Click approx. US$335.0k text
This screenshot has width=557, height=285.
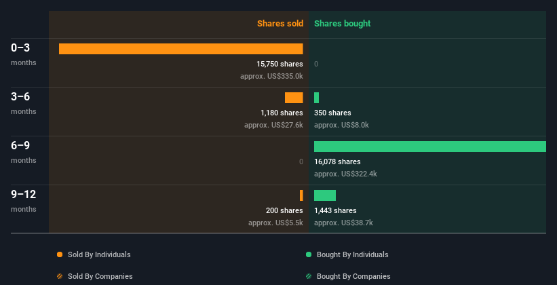pyautogui.click(x=271, y=76)
